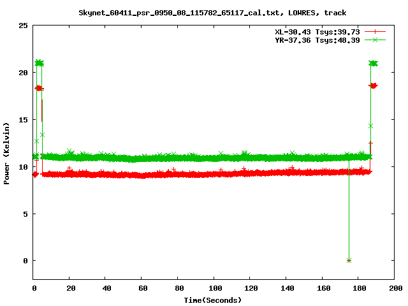Click the x-axis tick label 180
Viewport: 408px width, 306px height.
coord(360,288)
